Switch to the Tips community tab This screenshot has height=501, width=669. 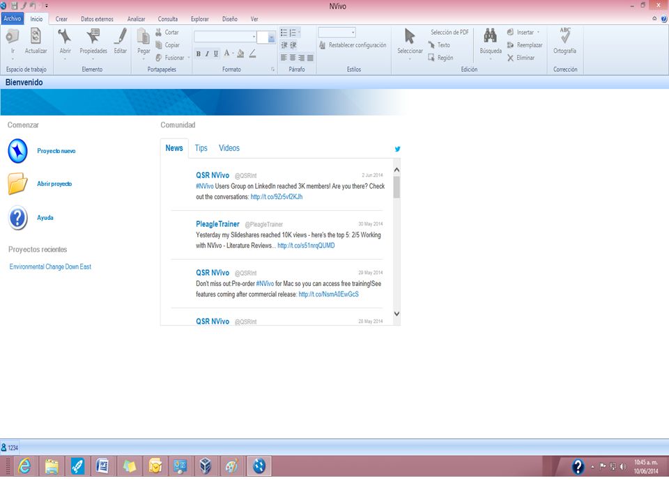click(x=201, y=148)
